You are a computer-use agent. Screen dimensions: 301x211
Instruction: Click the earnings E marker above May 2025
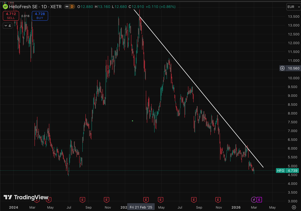pyautogui.click(x=160, y=200)
